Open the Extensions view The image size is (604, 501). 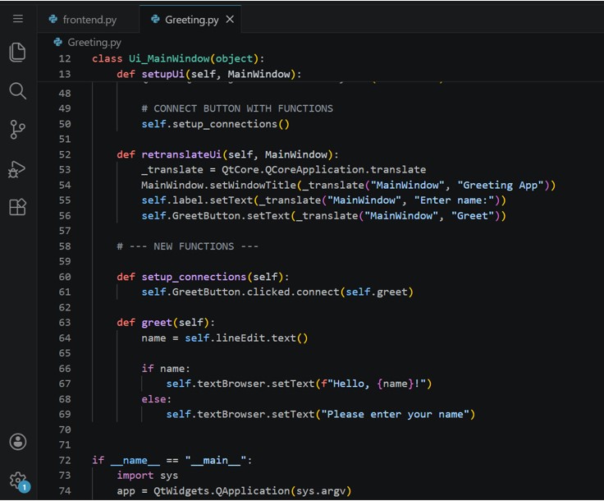coord(18,207)
